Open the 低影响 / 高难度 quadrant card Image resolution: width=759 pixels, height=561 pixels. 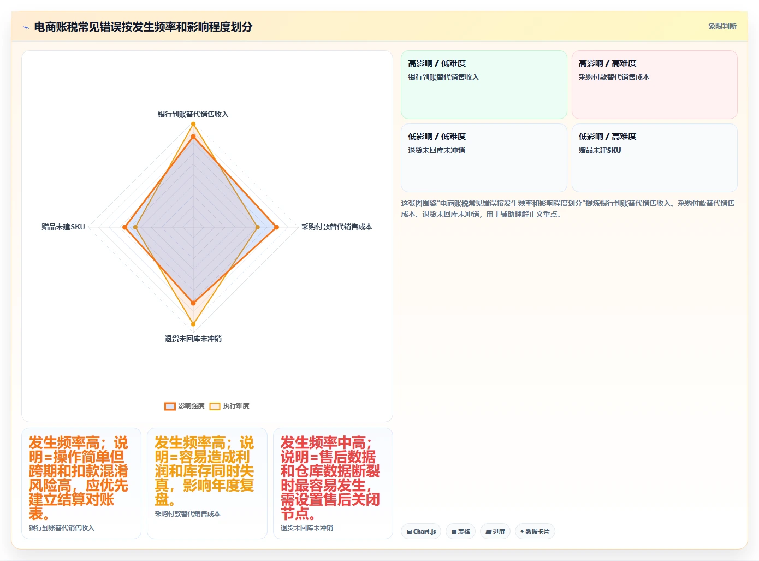(x=655, y=158)
